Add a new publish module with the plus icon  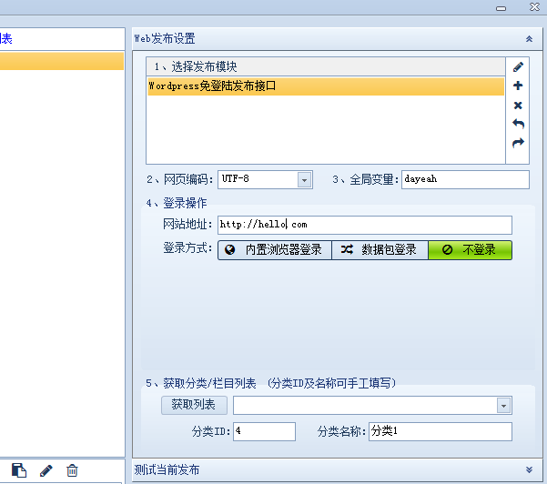click(x=518, y=86)
